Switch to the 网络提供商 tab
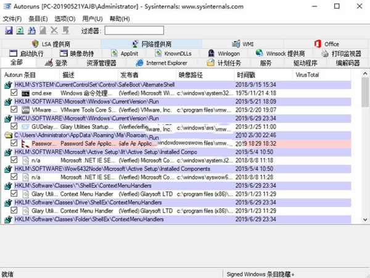Viewport: 370px width, 278px height. [x=152, y=44]
